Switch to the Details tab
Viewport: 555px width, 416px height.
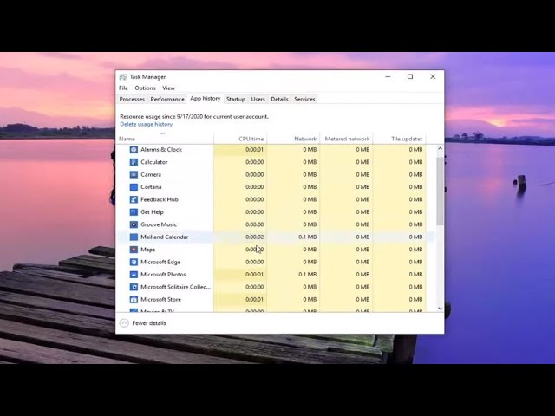(x=279, y=100)
